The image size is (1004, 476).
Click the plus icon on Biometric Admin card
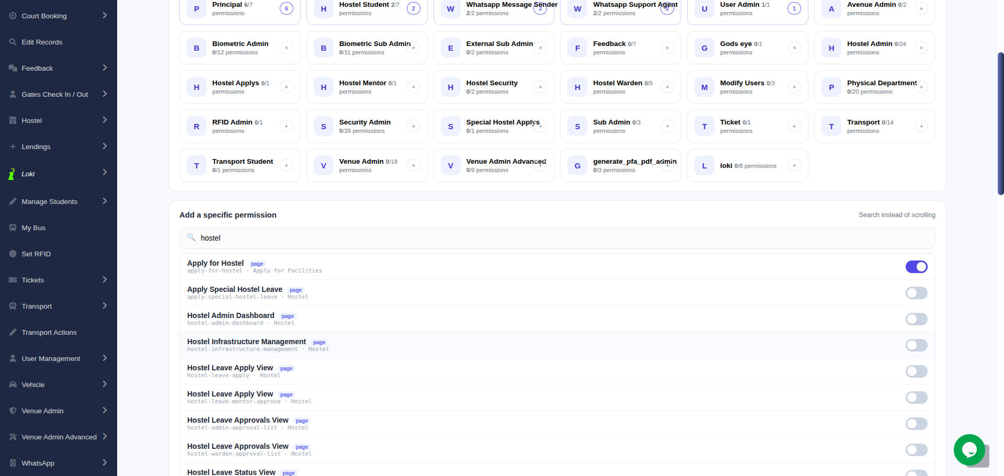tap(287, 48)
